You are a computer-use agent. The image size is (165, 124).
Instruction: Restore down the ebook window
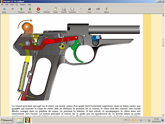pyautogui.click(x=160, y=1)
